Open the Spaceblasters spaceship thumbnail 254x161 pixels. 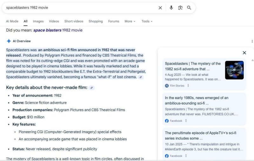234,70
